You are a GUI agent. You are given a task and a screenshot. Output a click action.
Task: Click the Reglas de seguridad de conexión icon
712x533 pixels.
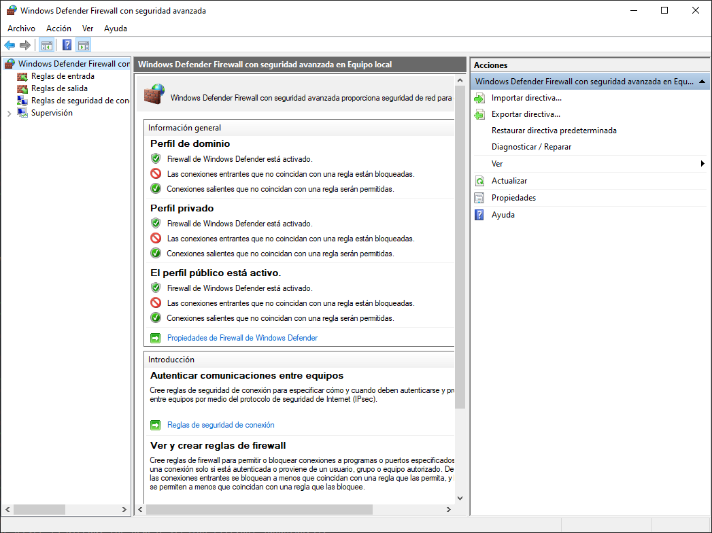pyautogui.click(x=22, y=101)
